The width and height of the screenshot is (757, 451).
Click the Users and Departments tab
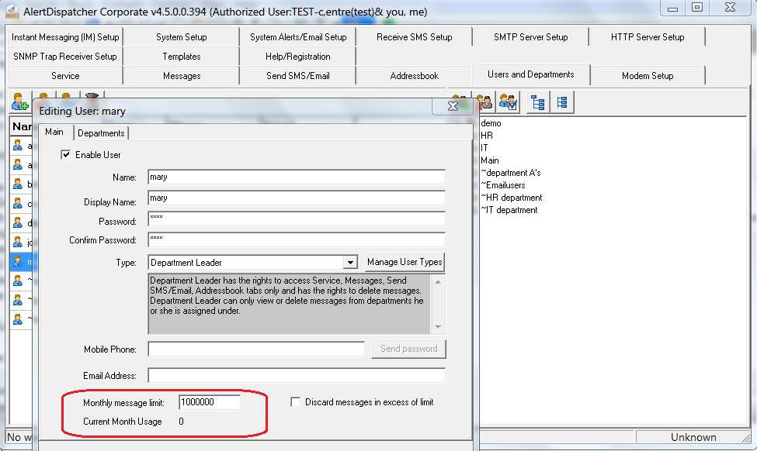coord(530,74)
